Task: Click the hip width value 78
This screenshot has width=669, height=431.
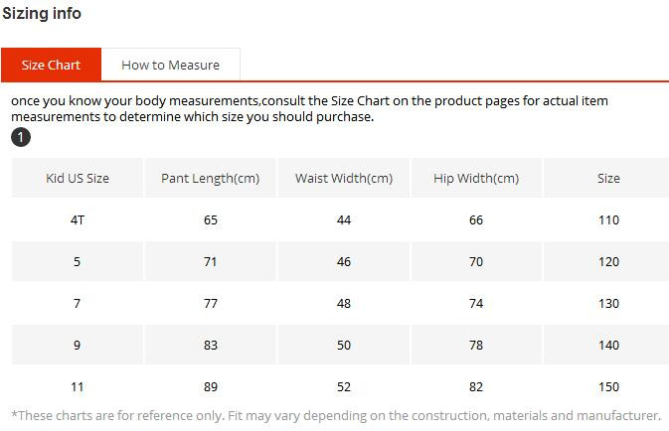Action: click(476, 346)
